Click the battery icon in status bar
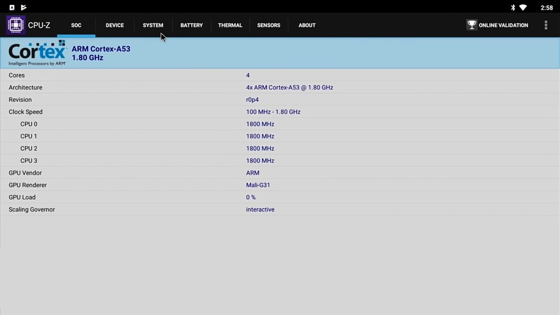 coord(533,7)
